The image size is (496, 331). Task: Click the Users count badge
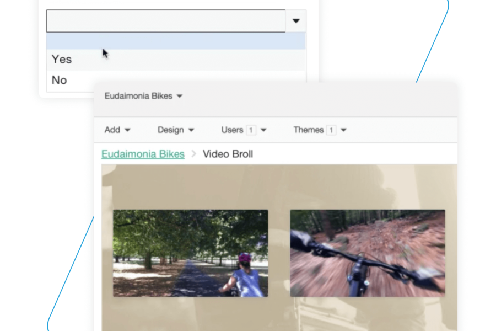coord(251,130)
